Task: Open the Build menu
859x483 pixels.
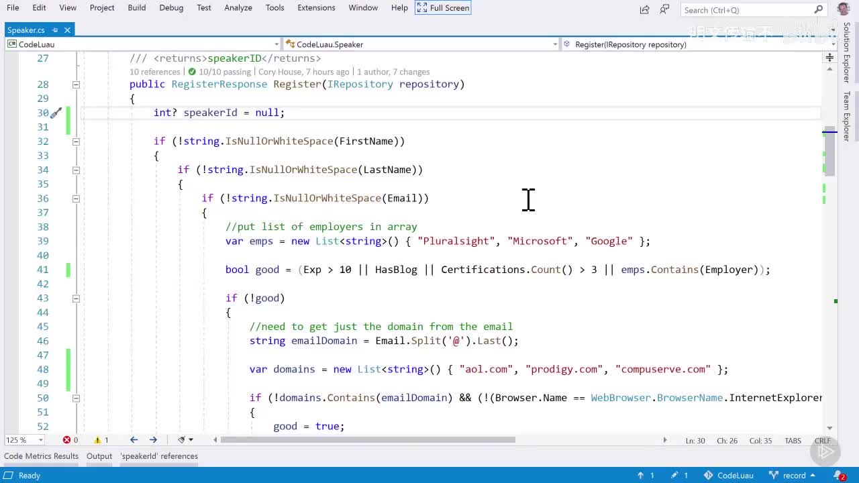Action: pyautogui.click(x=137, y=7)
